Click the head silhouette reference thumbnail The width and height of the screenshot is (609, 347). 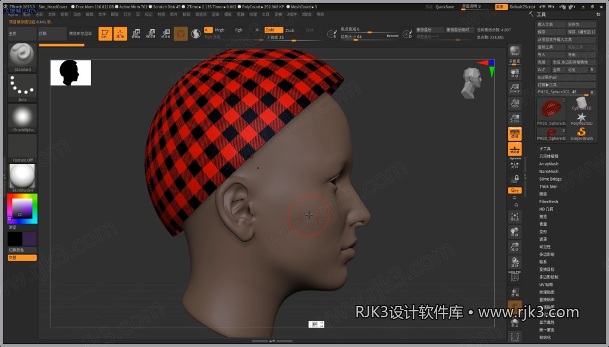[x=71, y=72]
